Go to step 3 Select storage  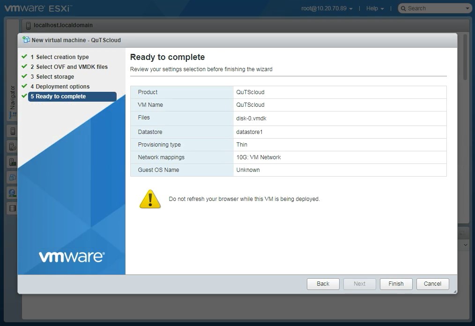tap(52, 77)
